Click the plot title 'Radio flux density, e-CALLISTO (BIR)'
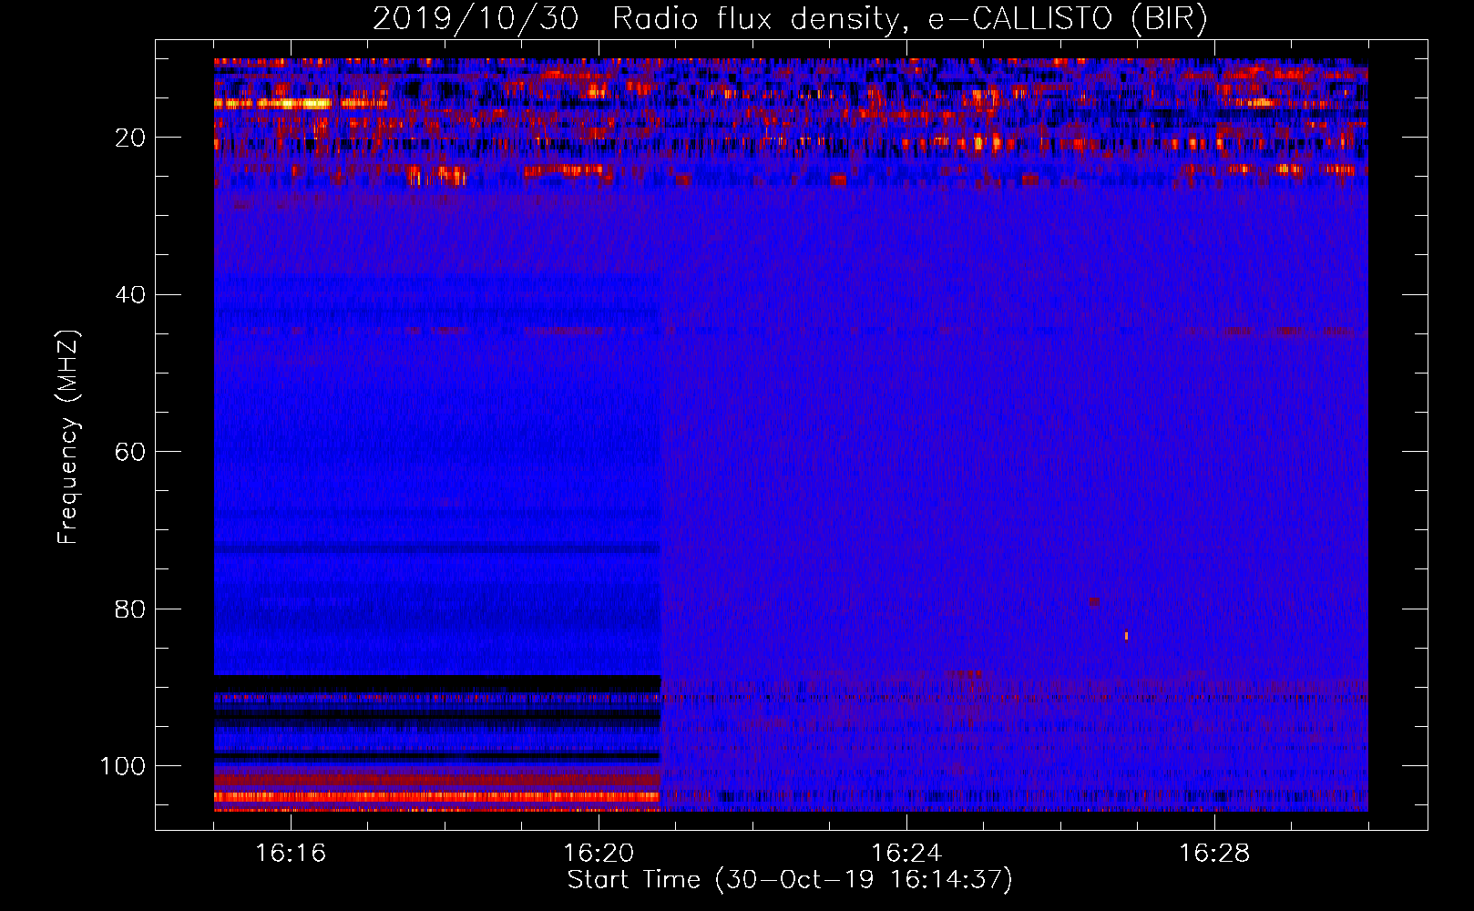This screenshot has width=1474, height=911. pos(910,19)
